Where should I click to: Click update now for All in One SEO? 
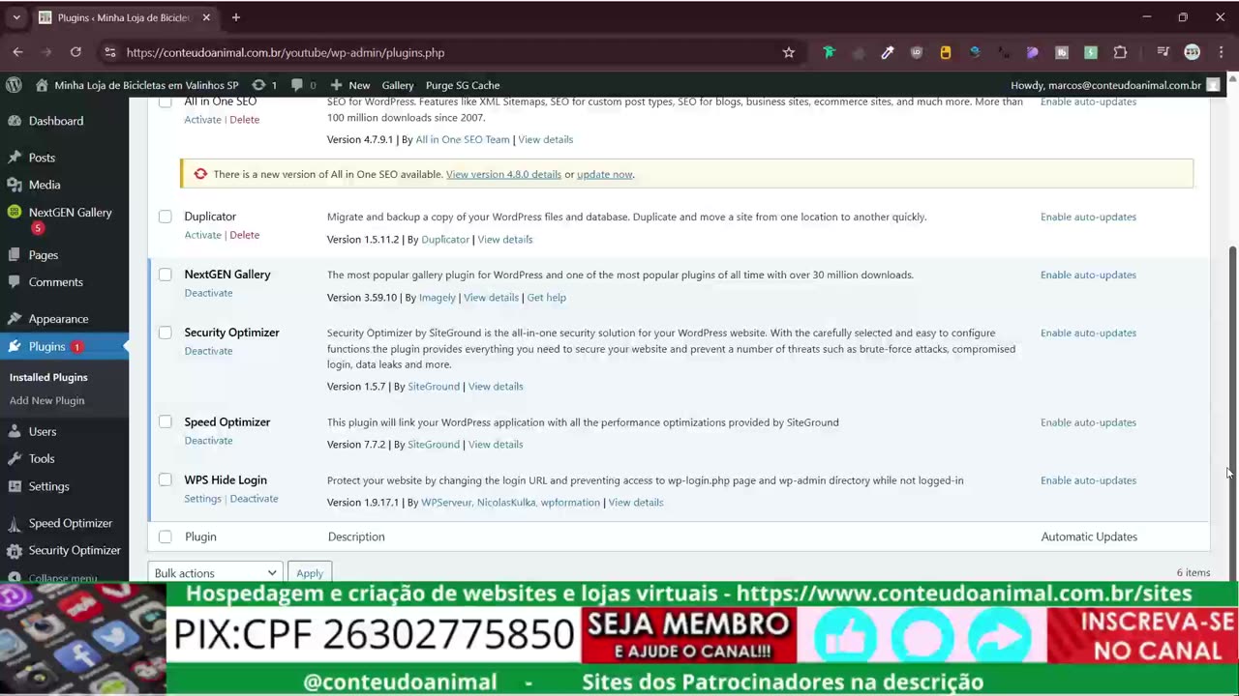605,174
